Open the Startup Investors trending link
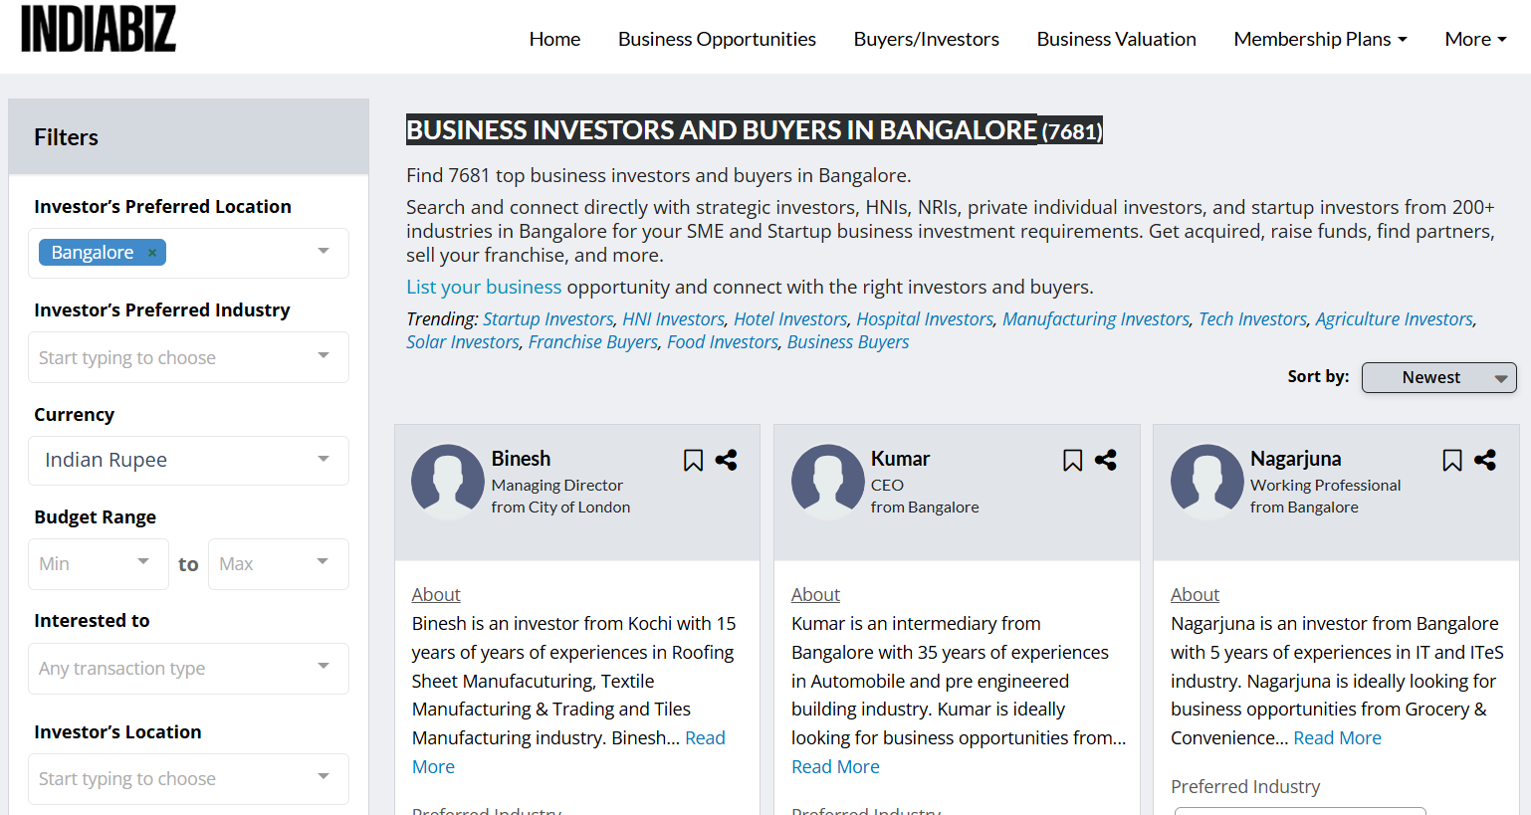1531x815 pixels. coord(547,318)
